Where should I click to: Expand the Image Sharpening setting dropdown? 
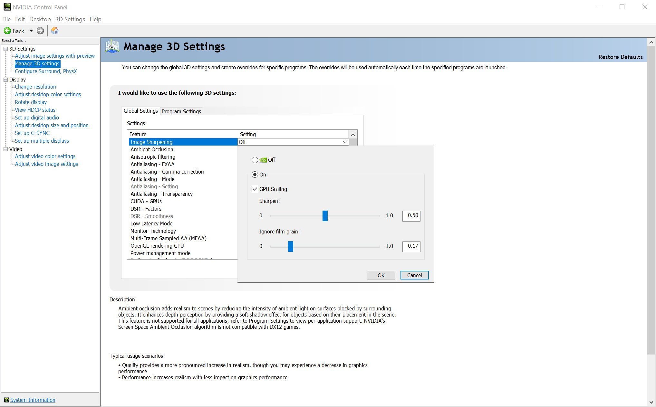tap(345, 142)
